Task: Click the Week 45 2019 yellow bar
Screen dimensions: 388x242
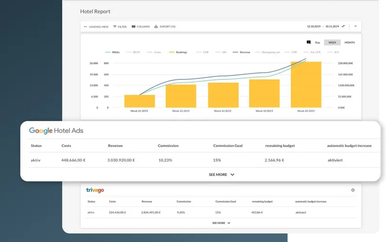Action: 306,85
